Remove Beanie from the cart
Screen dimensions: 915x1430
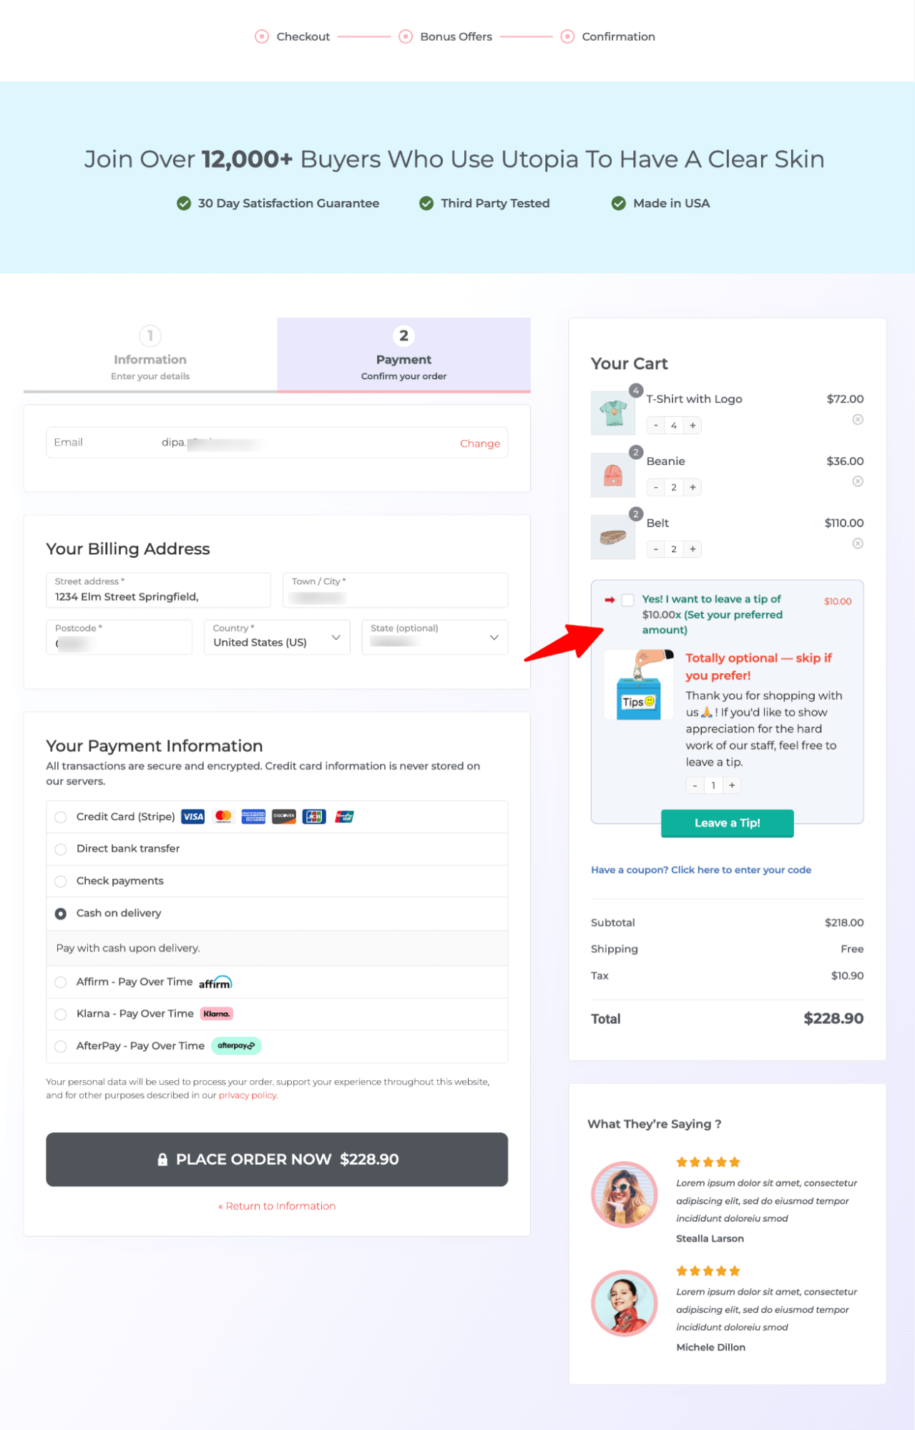coord(857,481)
